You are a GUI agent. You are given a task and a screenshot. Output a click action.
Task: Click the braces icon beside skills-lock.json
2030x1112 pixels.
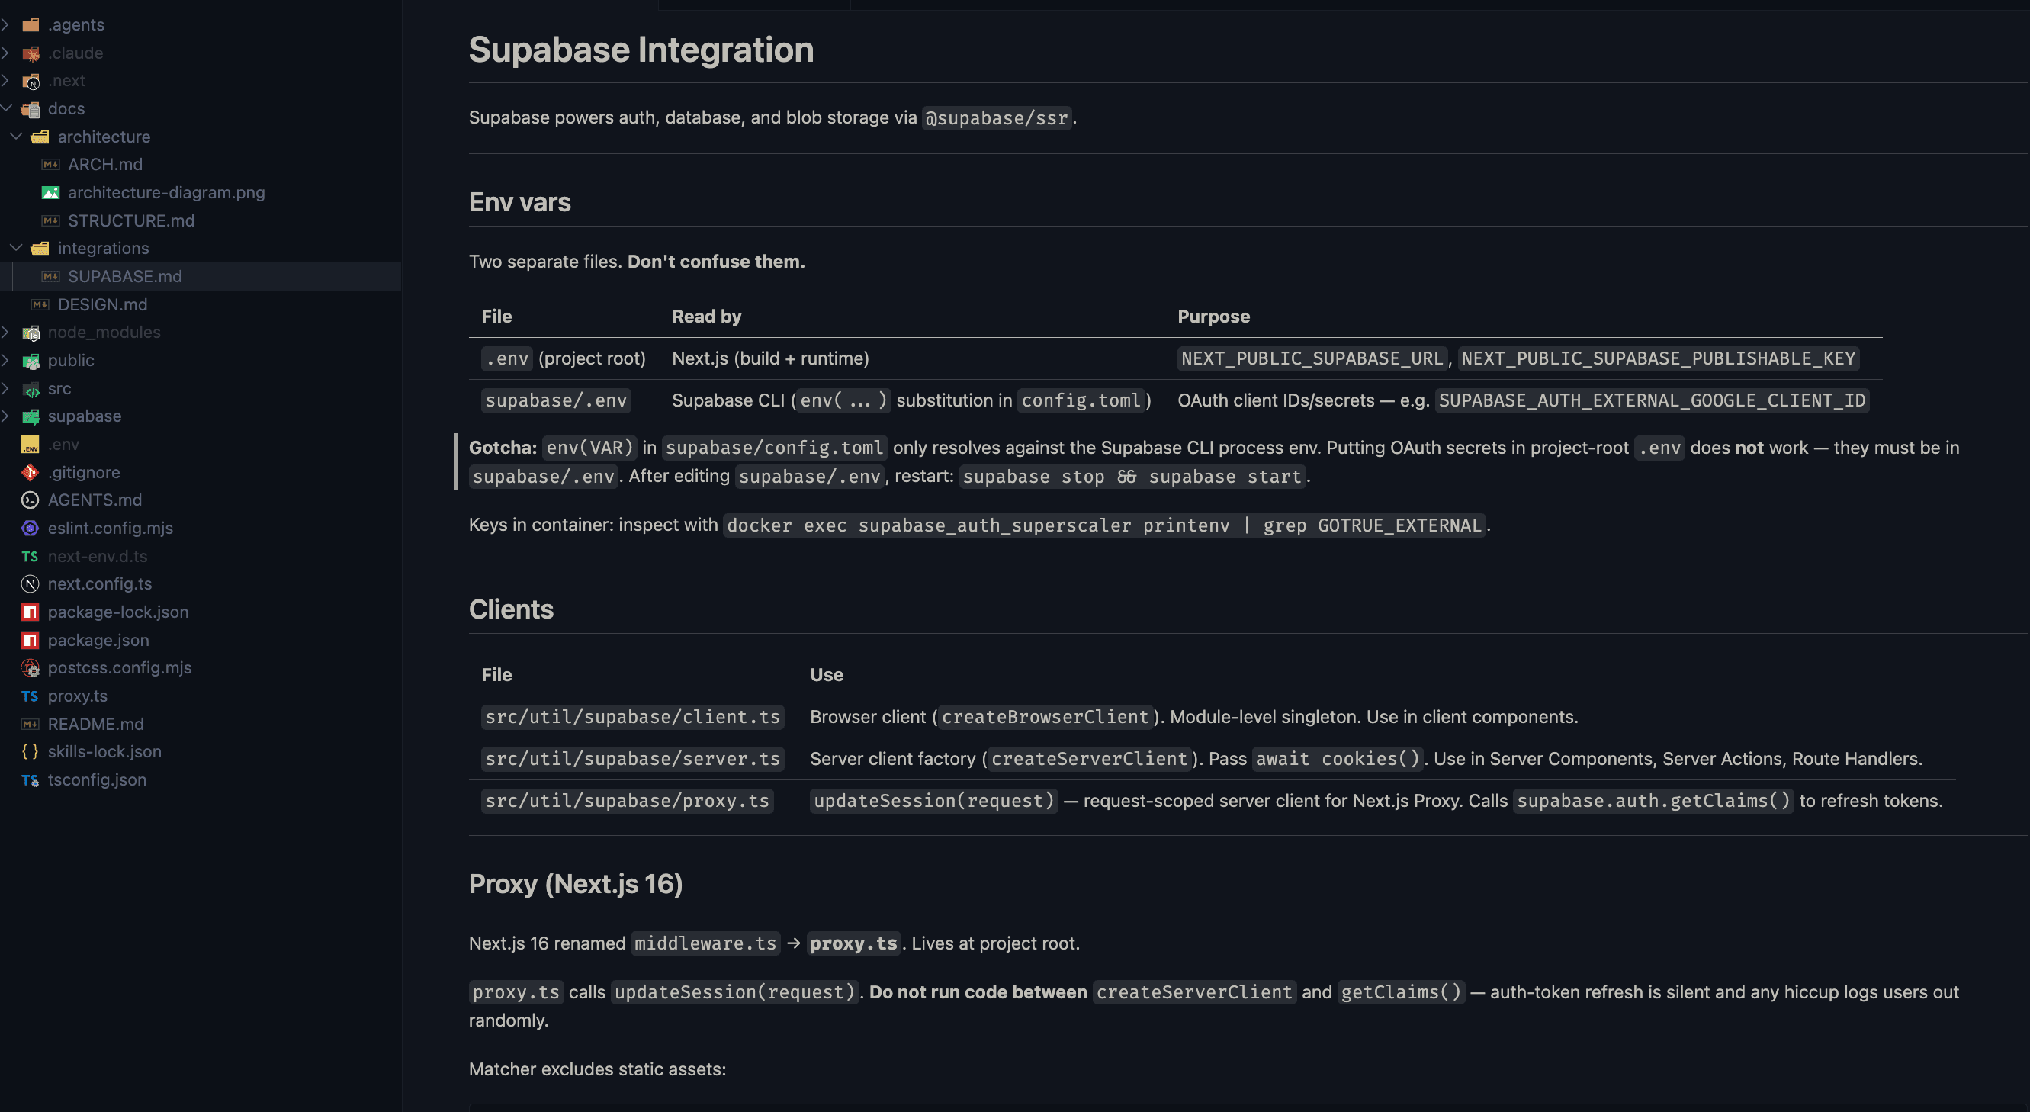coord(31,752)
